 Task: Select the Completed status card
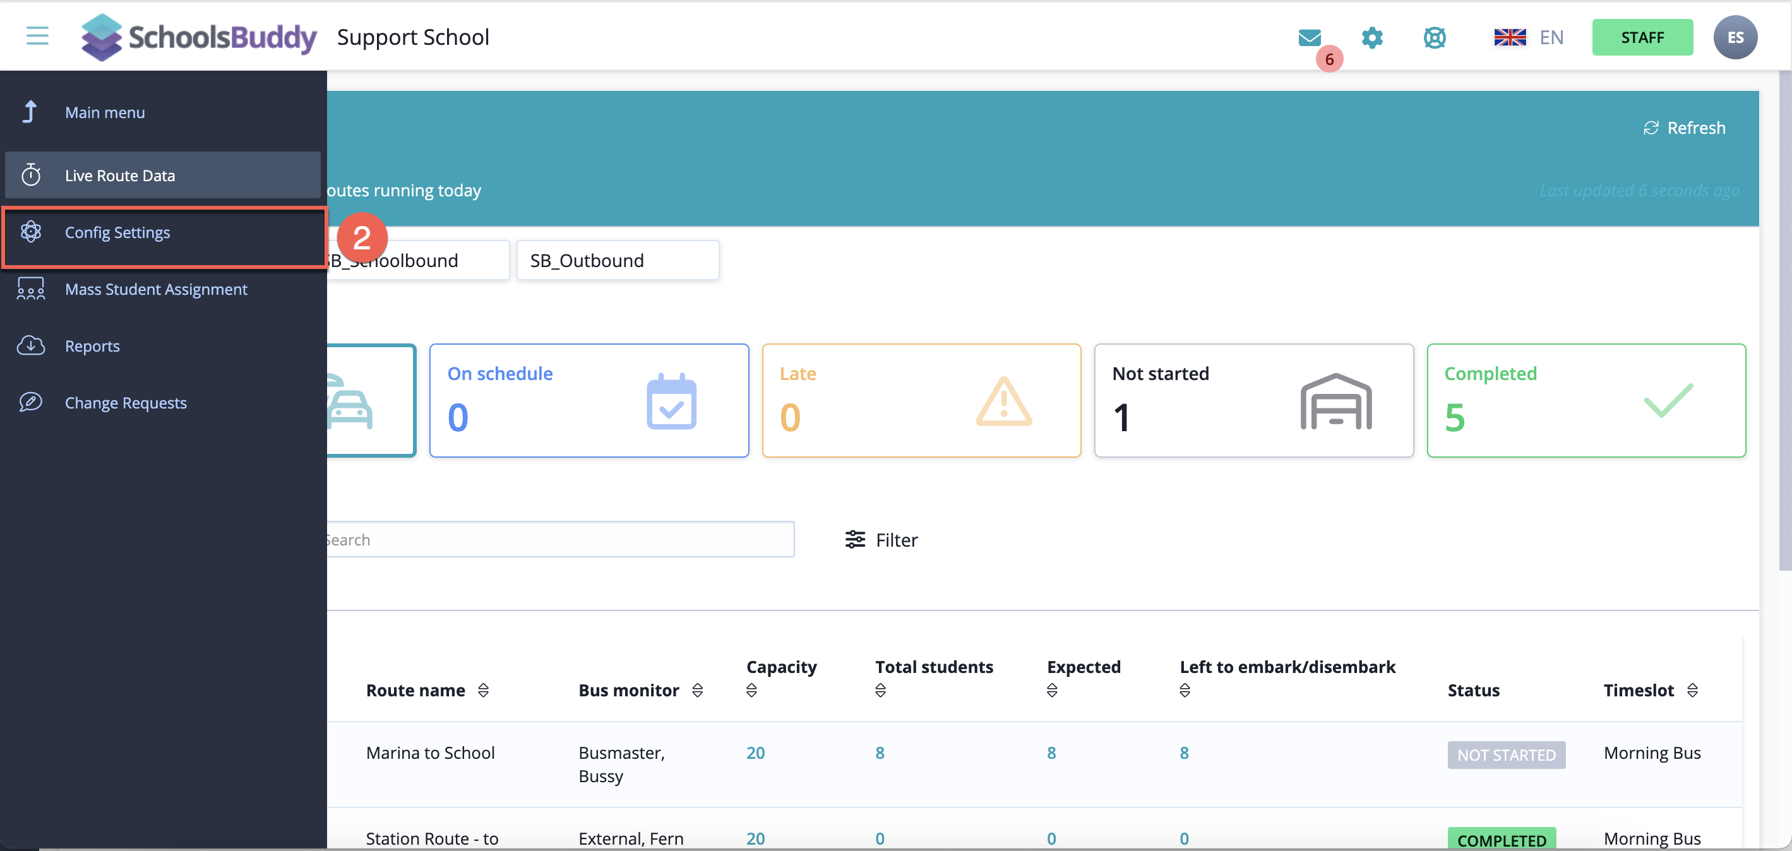1586,400
